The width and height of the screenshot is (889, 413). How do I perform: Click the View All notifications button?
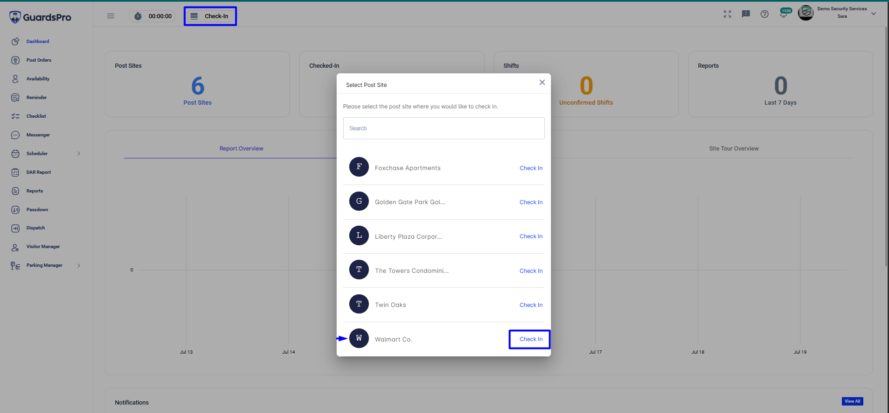852,401
